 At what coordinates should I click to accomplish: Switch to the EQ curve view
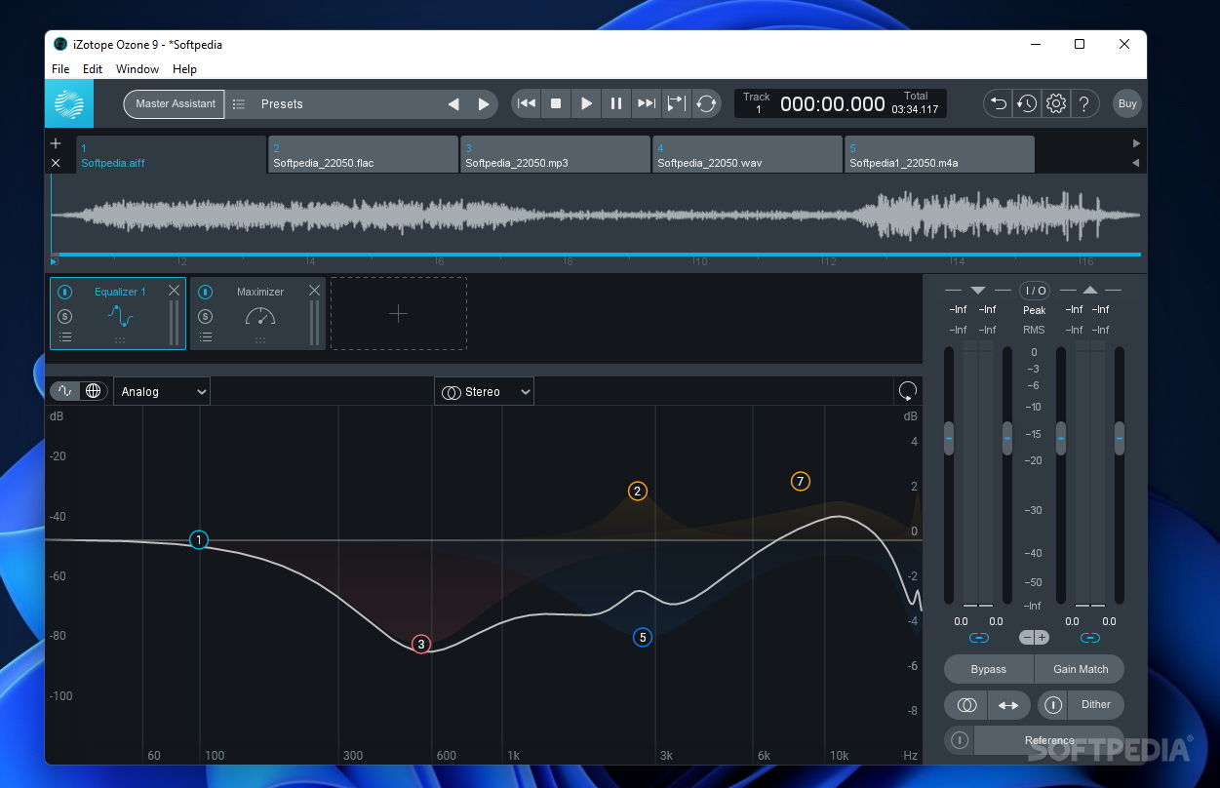65,391
